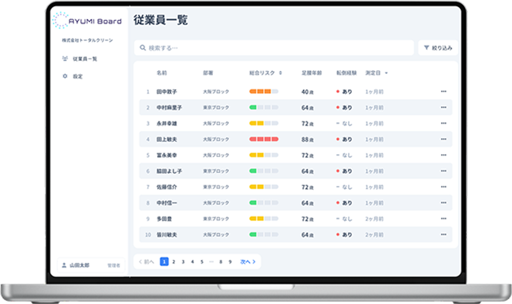This screenshot has height=304, width=512.
Task: Click the red risk bar for 田上敏夫
Action: 264,139
